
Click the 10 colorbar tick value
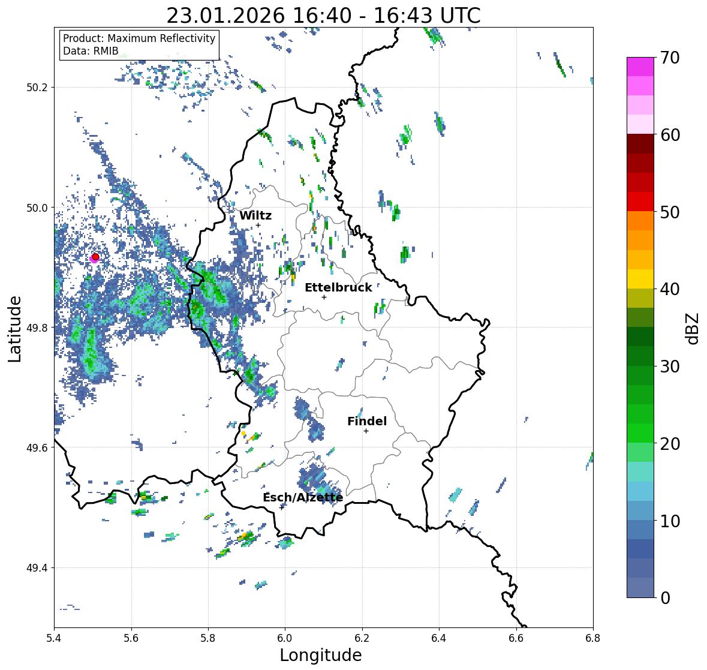[x=669, y=521]
